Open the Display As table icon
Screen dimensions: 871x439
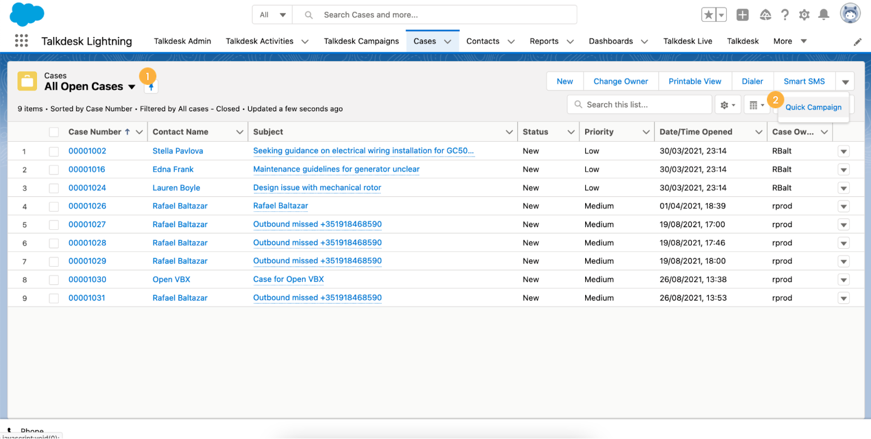(757, 105)
